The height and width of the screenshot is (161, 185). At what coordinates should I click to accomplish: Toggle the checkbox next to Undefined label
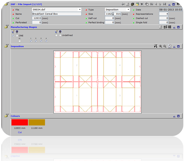pos(60,35)
